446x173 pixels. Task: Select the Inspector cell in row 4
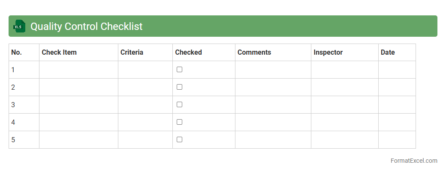pyautogui.click(x=345, y=122)
